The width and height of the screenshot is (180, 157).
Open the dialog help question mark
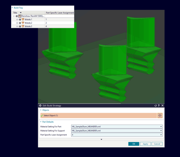[159, 106]
